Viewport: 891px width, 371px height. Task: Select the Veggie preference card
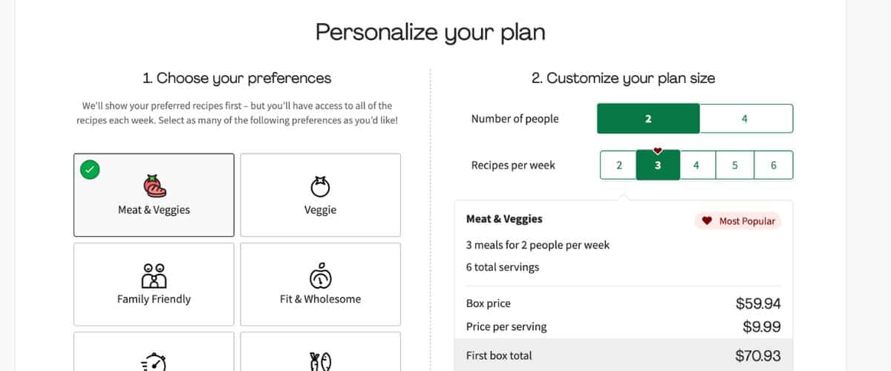(320, 195)
